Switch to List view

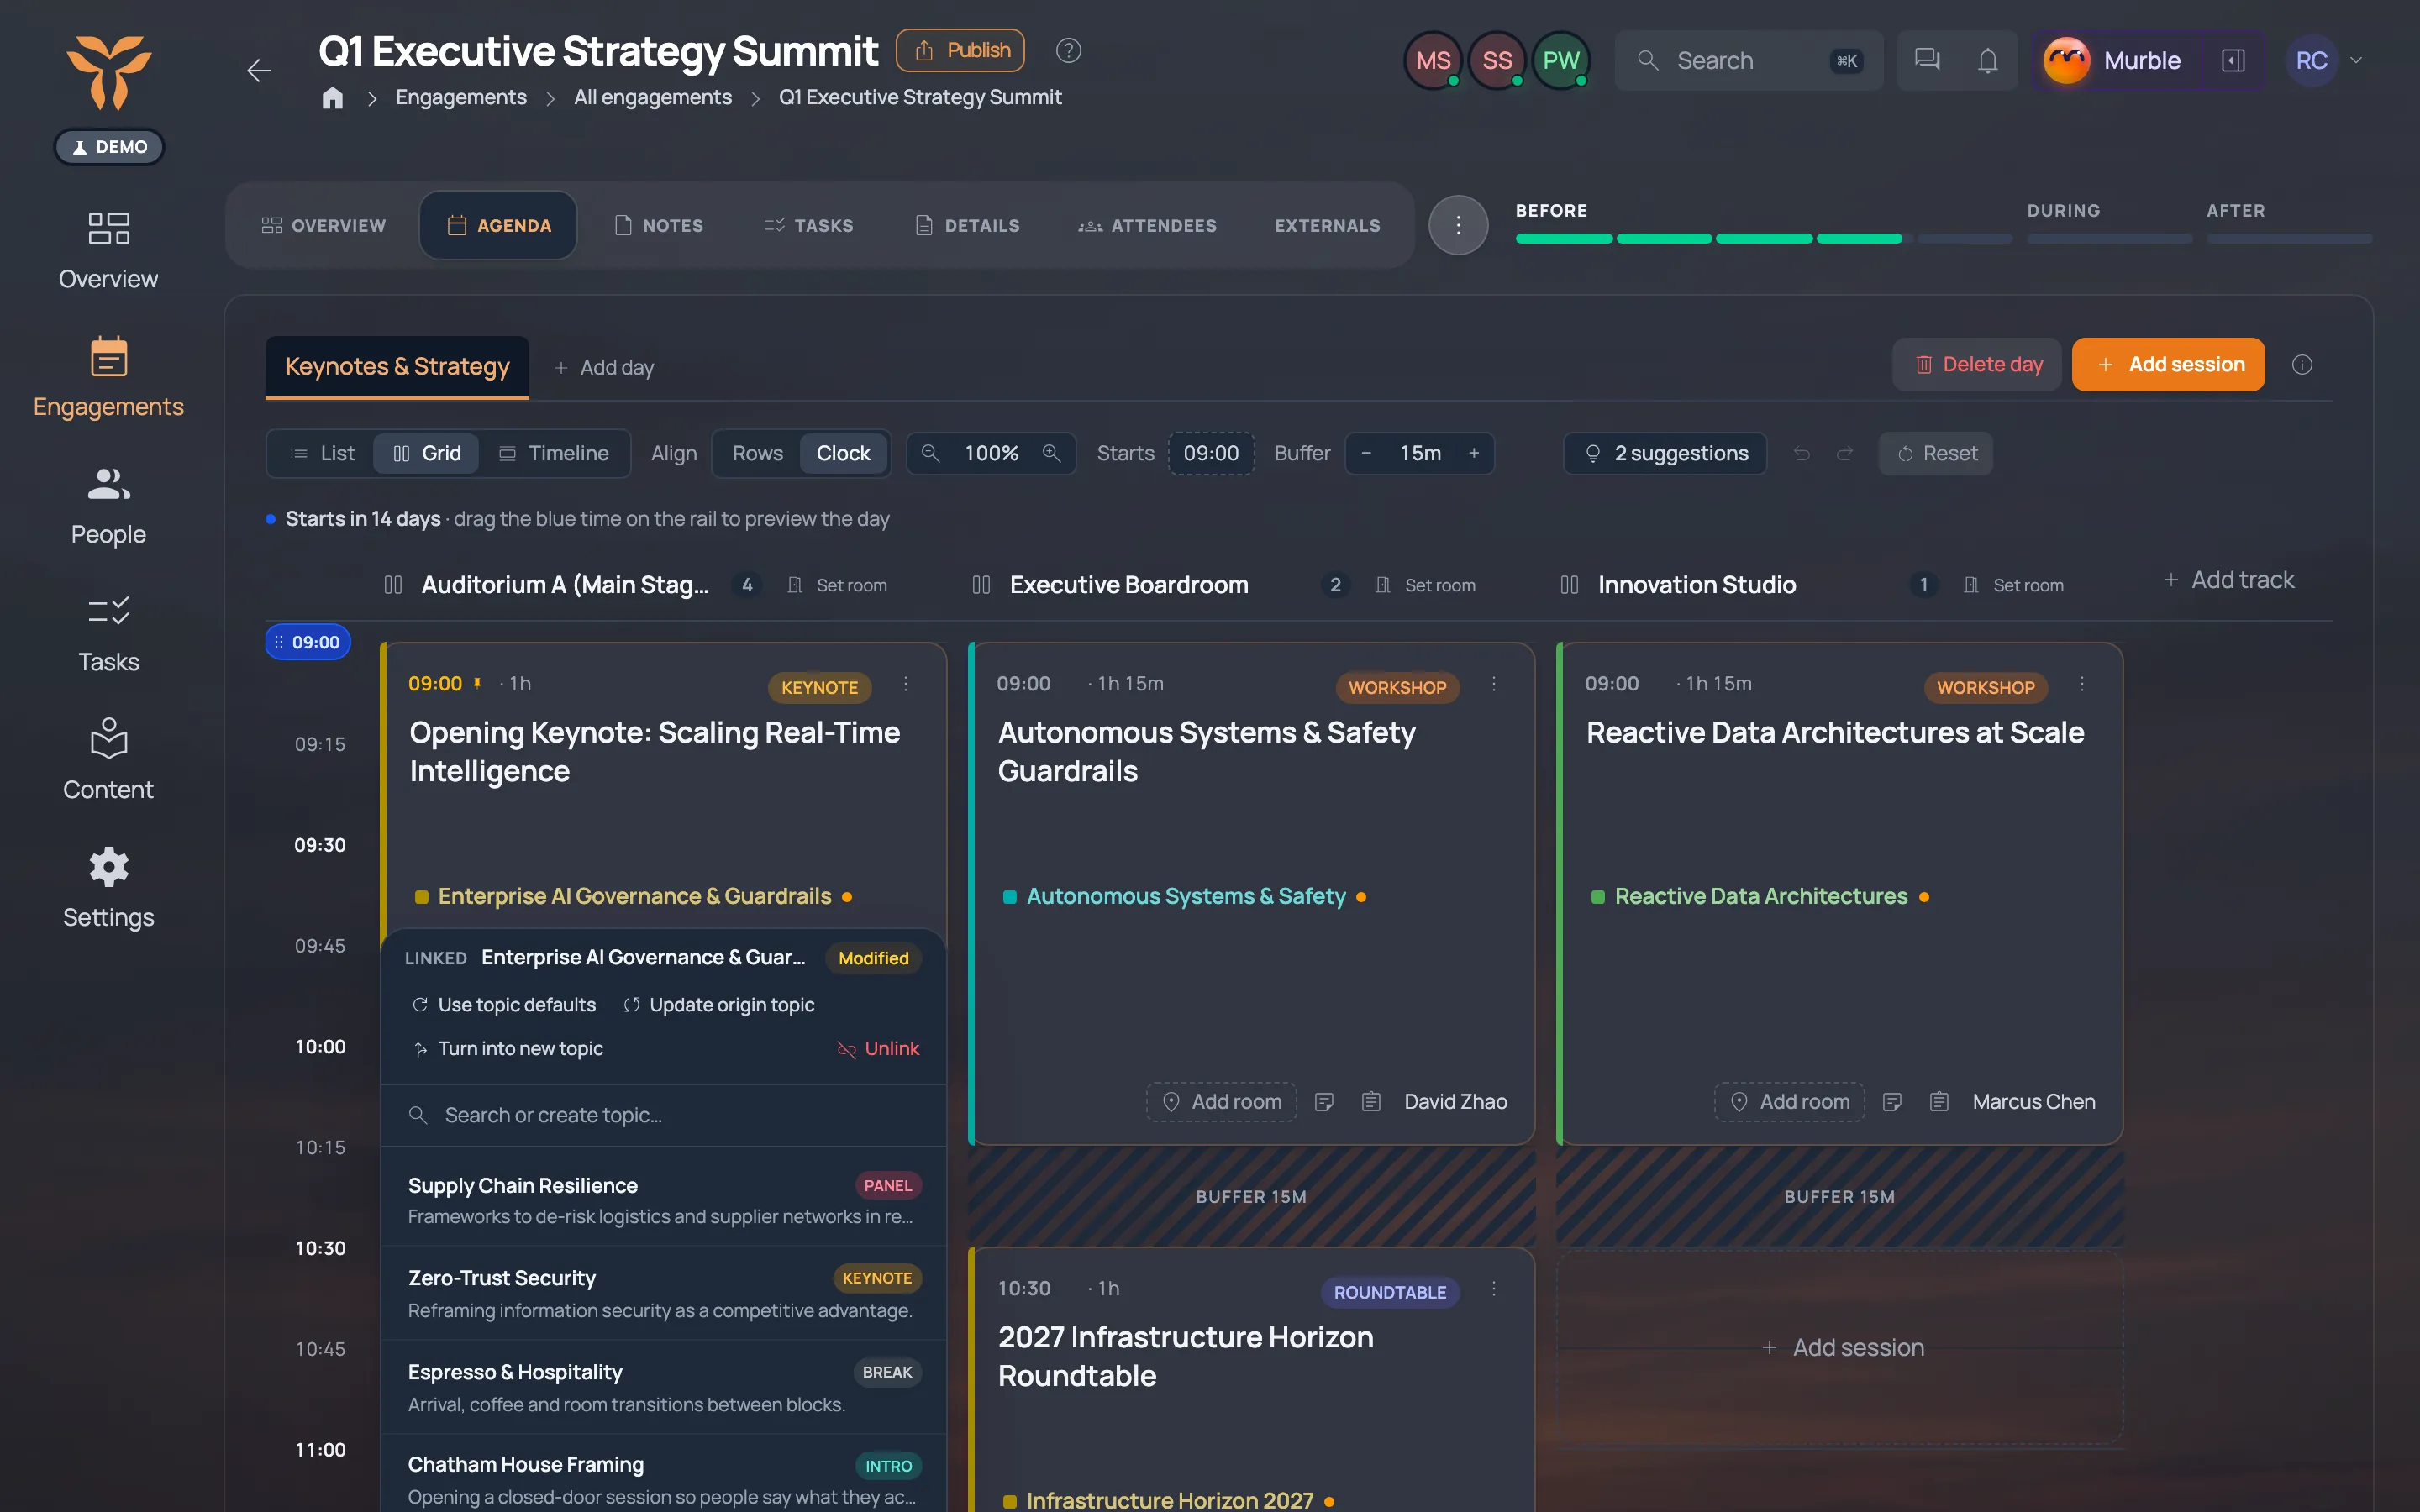coord(322,453)
